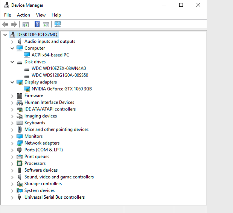The height and width of the screenshot is (213, 233).
Task: Select WDC WD10EZEX-08WN4A0 disk drive
Action: coord(59,68)
